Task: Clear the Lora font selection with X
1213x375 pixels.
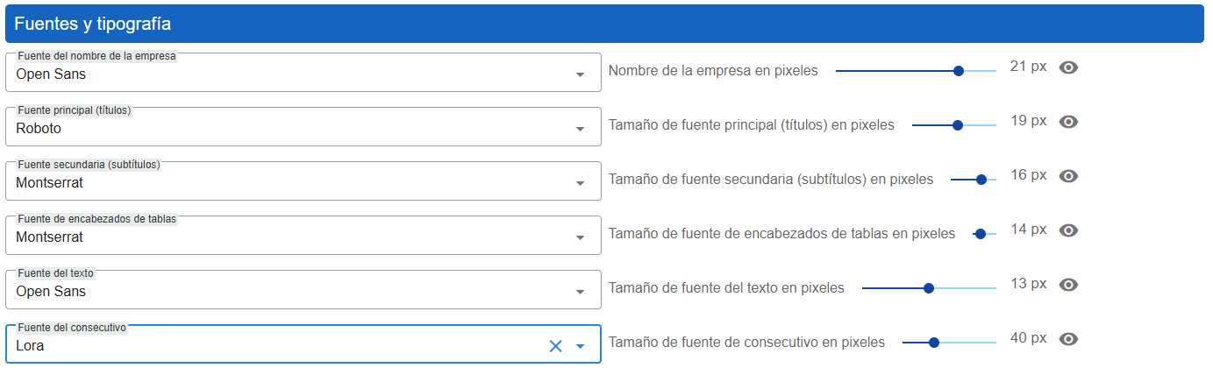Action: coord(555,346)
